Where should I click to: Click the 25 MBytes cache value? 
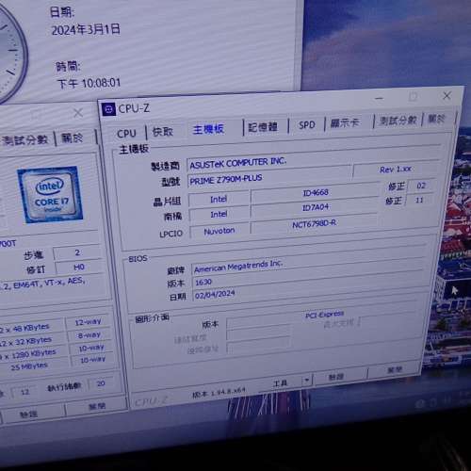(29, 366)
